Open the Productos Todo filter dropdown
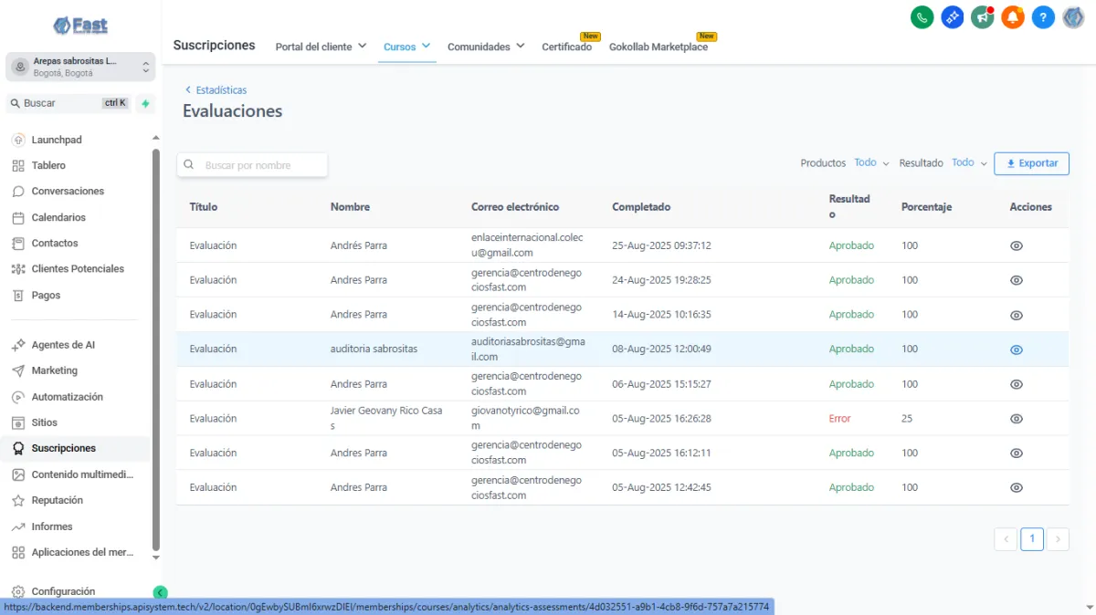The height and width of the screenshot is (615, 1096). tap(871, 162)
